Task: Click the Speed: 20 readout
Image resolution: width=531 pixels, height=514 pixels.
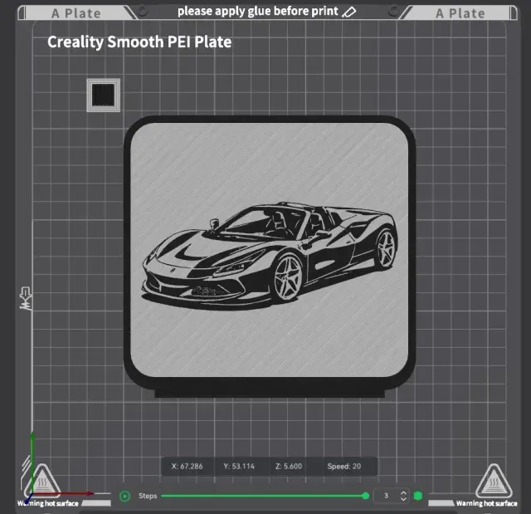Action: [344, 466]
